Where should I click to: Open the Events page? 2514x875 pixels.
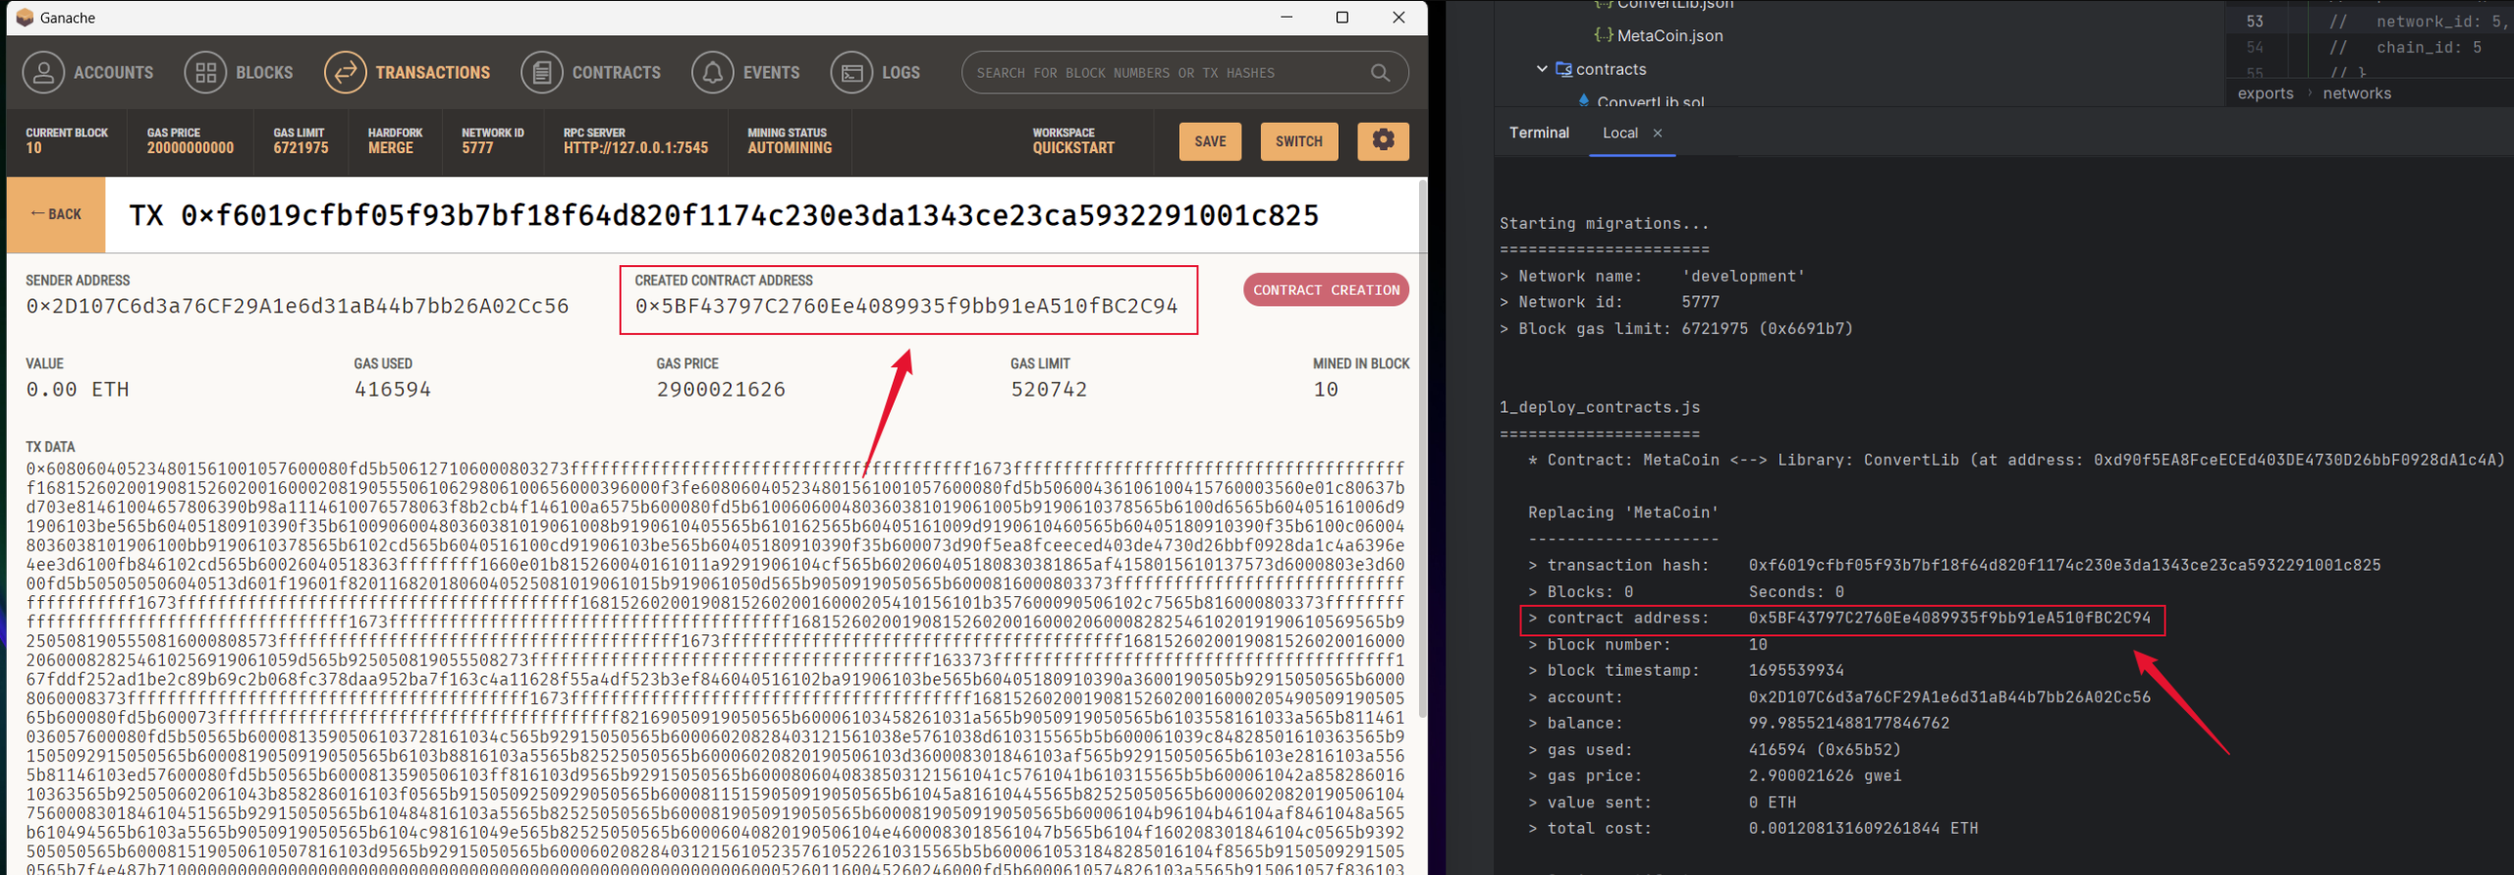click(x=746, y=73)
